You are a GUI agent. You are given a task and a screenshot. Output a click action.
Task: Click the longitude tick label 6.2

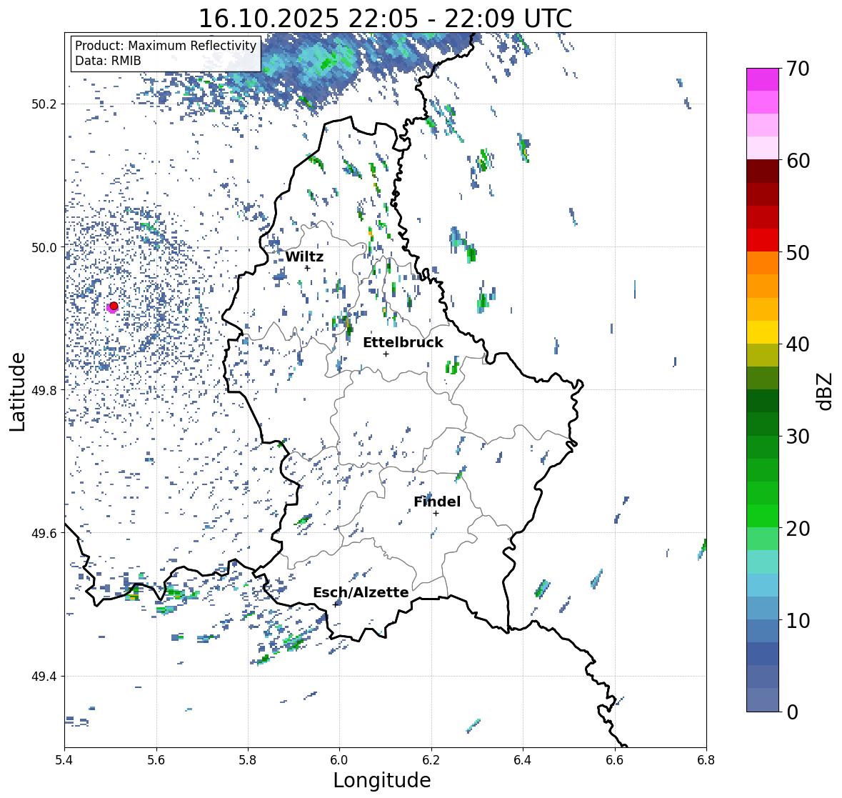431,760
